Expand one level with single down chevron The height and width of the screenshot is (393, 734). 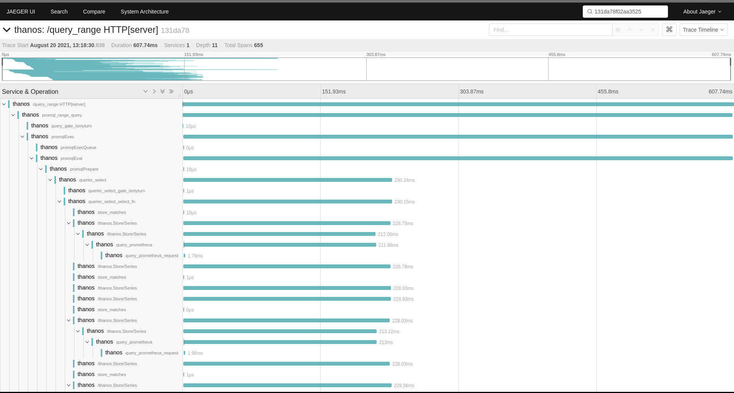(145, 91)
